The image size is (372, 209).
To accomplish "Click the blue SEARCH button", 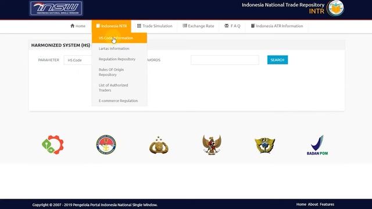I will [277, 60].
